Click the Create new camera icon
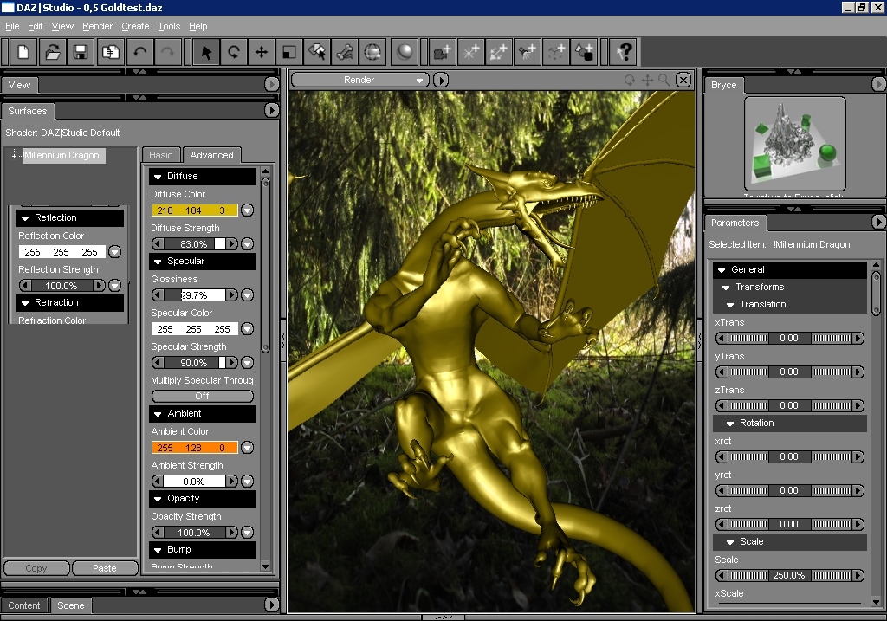887x621 pixels. [x=443, y=52]
